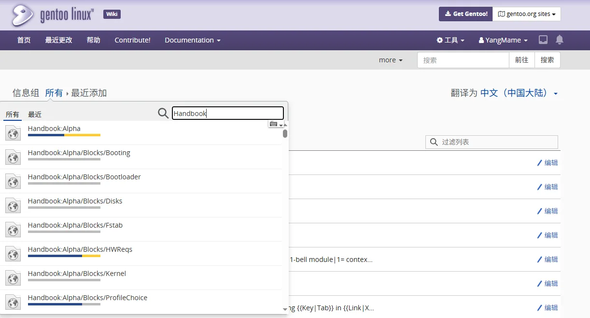Viewport: 590px width, 318px height.
Task: Open the notifications bell icon
Action: coord(560,40)
